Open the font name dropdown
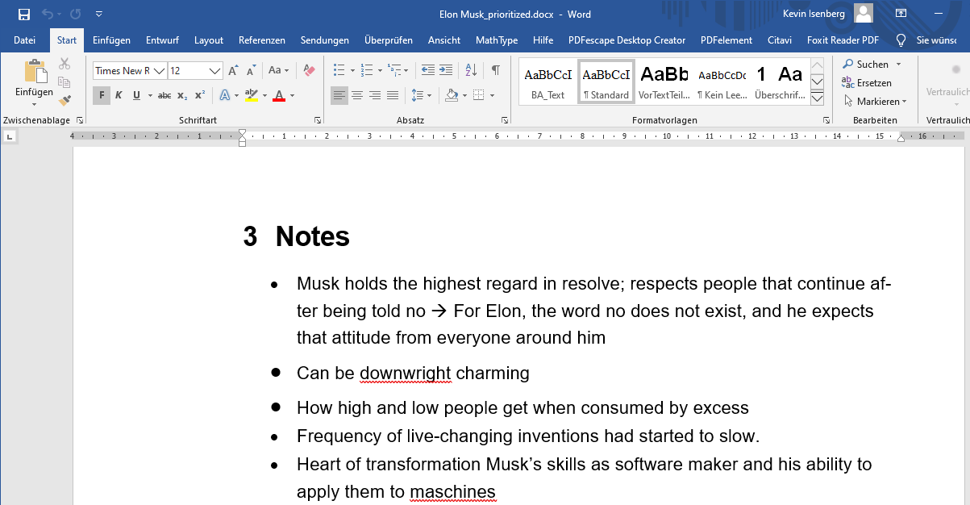 [x=159, y=71]
